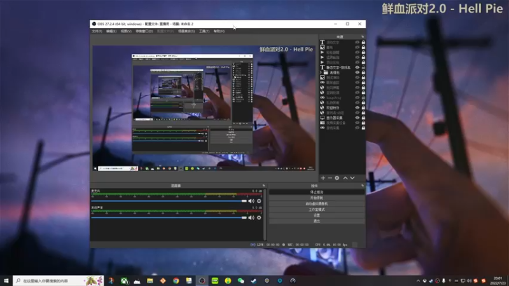Pop out the 控件 controls dock
Screen dimensions: 509x286
point(363,186)
